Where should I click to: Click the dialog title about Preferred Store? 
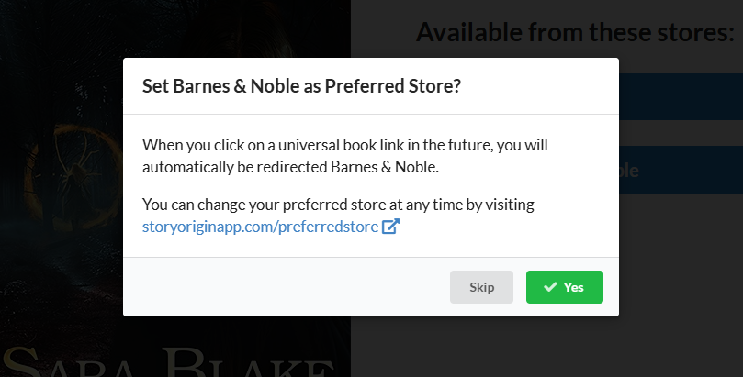[x=301, y=86]
